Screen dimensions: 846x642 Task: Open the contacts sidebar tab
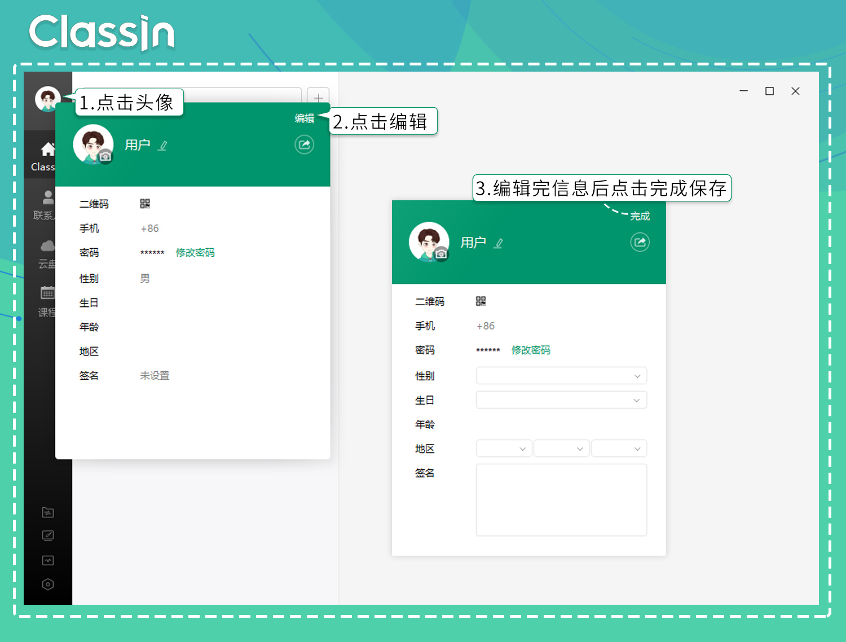[x=44, y=205]
